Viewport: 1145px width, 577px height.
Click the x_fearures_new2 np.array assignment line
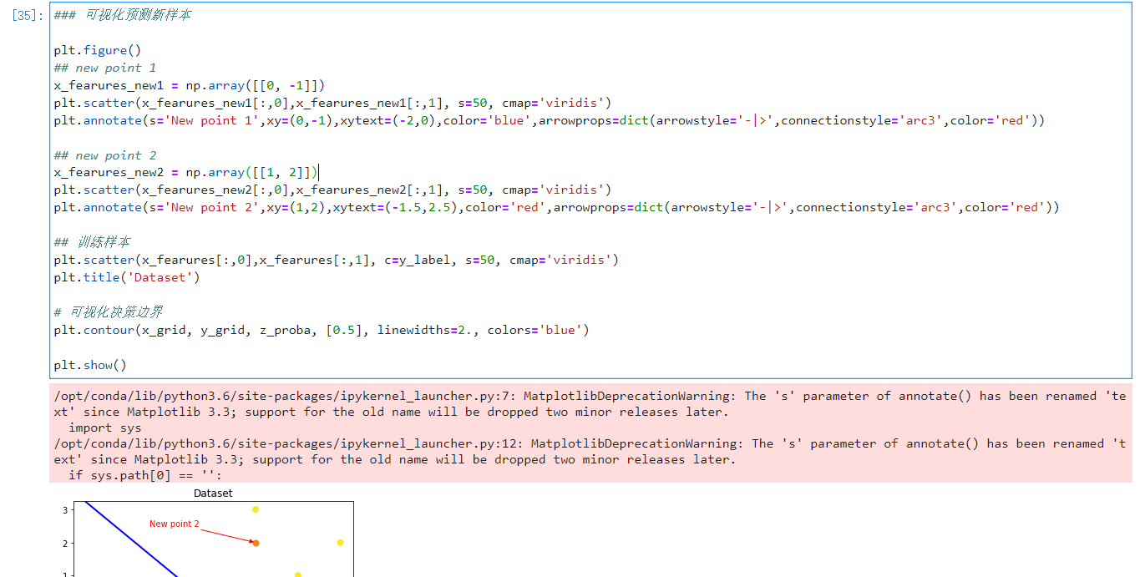(186, 173)
